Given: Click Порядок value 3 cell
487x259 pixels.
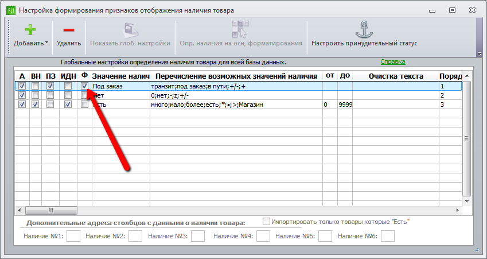Looking at the screenshot, I should click(x=450, y=105).
